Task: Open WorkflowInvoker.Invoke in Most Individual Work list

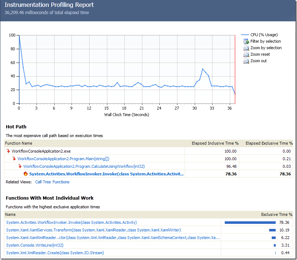Action: [x=72, y=222]
